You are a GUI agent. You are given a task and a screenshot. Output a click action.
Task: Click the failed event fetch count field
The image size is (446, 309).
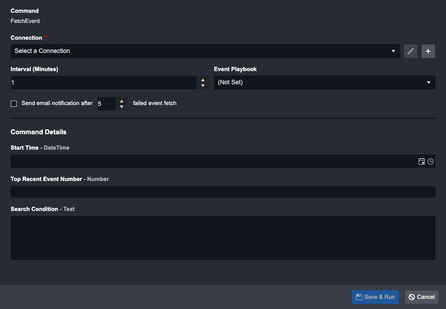(106, 104)
